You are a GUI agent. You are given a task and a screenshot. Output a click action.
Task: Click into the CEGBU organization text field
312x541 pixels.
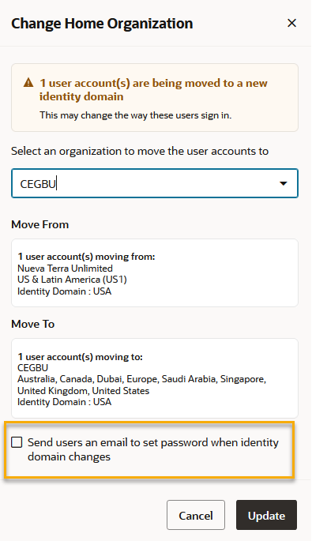[x=155, y=183]
